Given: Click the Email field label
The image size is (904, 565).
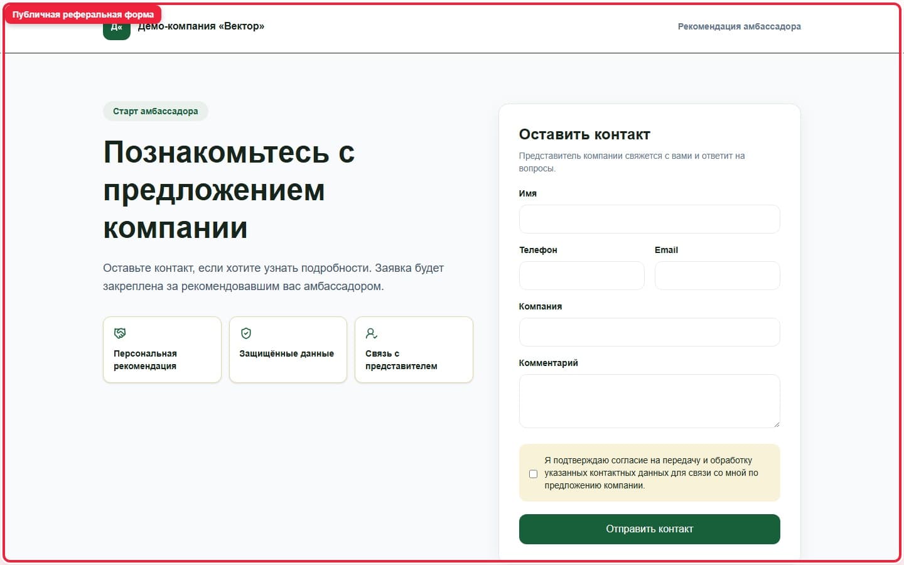Looking at the screenshot, I should [x=666, y=250].
